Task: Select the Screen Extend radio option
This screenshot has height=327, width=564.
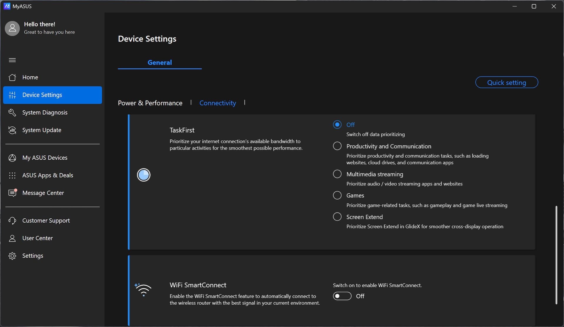Action: [x=337, y=217]
